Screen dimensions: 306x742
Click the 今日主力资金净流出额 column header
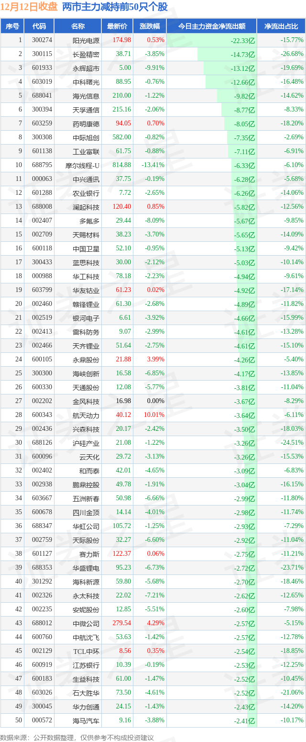[211, 26]
